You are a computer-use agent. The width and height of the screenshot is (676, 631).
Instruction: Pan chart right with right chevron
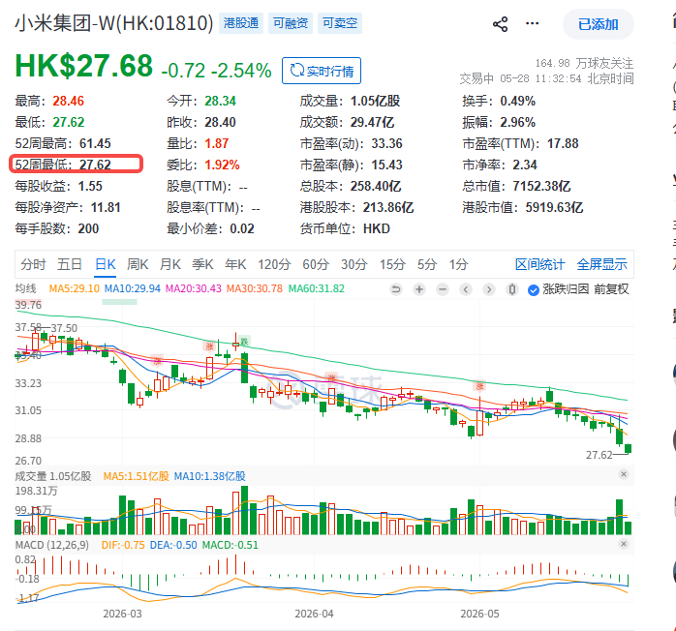tap(489, 289)
